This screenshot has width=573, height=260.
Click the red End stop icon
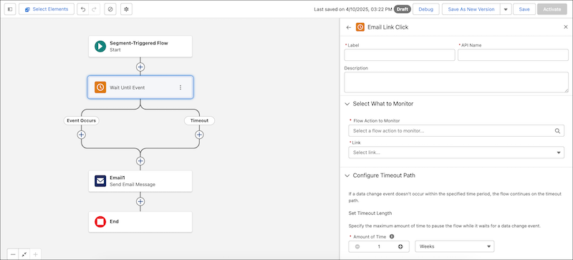coord(100,221)
